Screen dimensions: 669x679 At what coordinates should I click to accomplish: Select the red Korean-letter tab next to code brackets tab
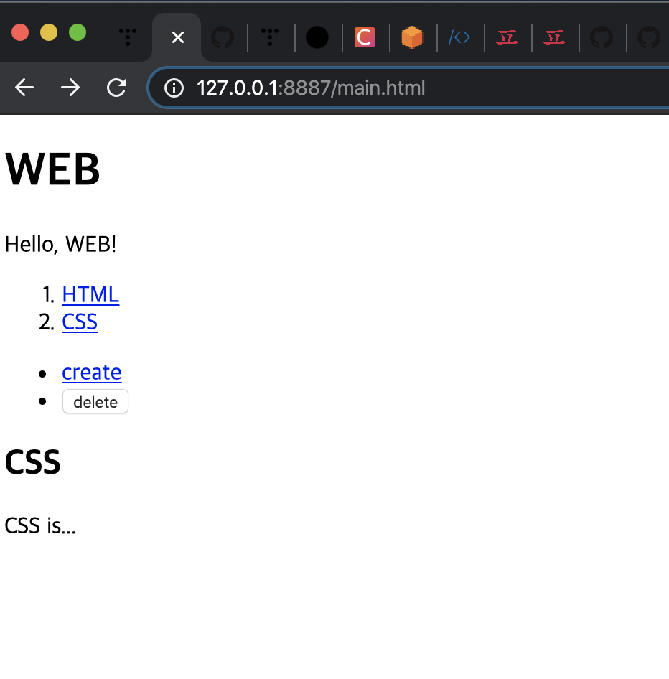click(x=507, y=37)
